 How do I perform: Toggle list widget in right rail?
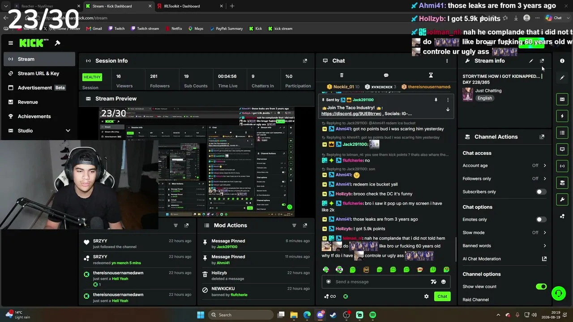click(562, 132)
